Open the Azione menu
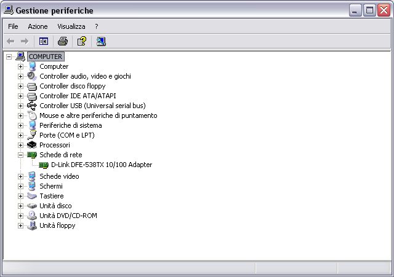This screenshot has width=394, height=277. (38, 26)
